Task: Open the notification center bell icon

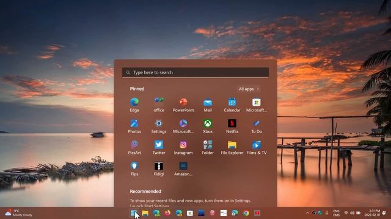Action: [384, 213]
